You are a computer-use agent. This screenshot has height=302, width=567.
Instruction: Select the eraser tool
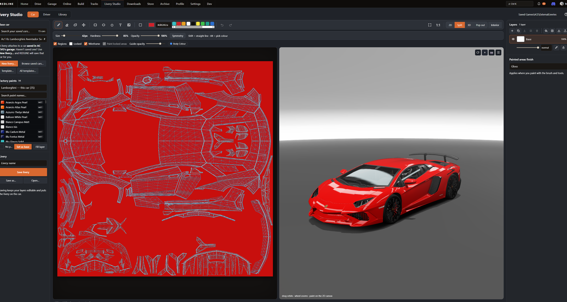tap(67, 25)
